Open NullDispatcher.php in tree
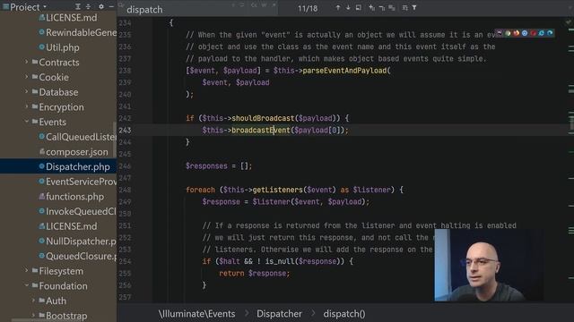 [78, 241]
